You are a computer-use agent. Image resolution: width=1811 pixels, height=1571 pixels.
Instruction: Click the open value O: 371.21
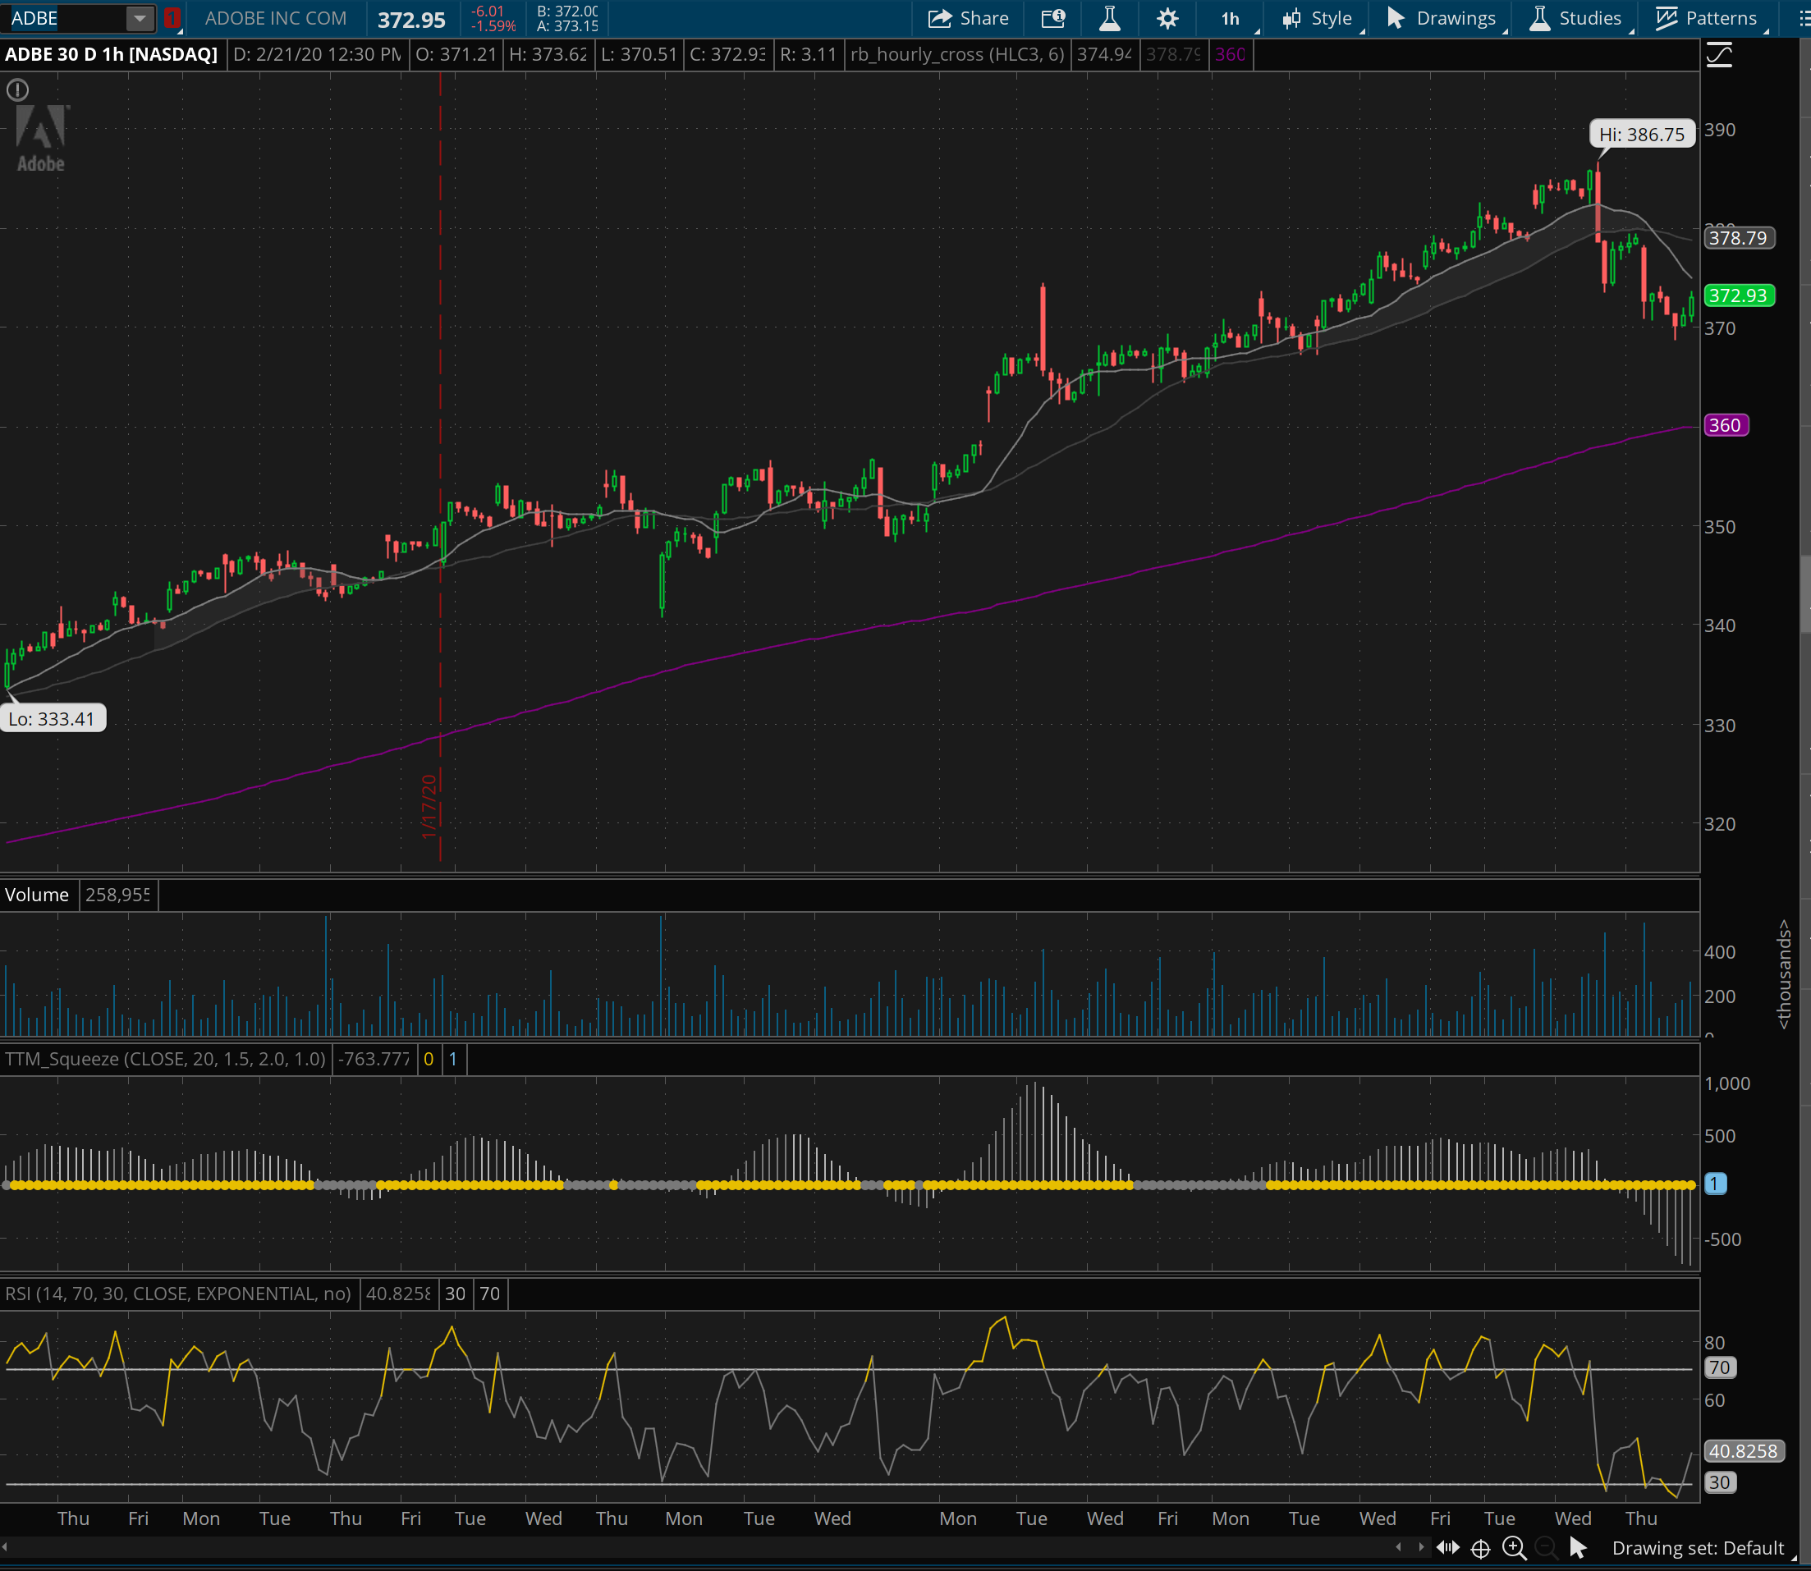tap(456, 54)
